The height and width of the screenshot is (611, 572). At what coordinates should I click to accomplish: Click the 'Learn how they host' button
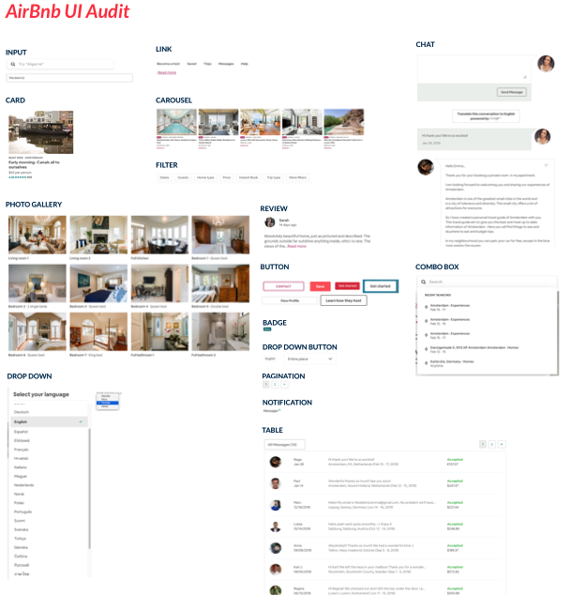(343, 300)
